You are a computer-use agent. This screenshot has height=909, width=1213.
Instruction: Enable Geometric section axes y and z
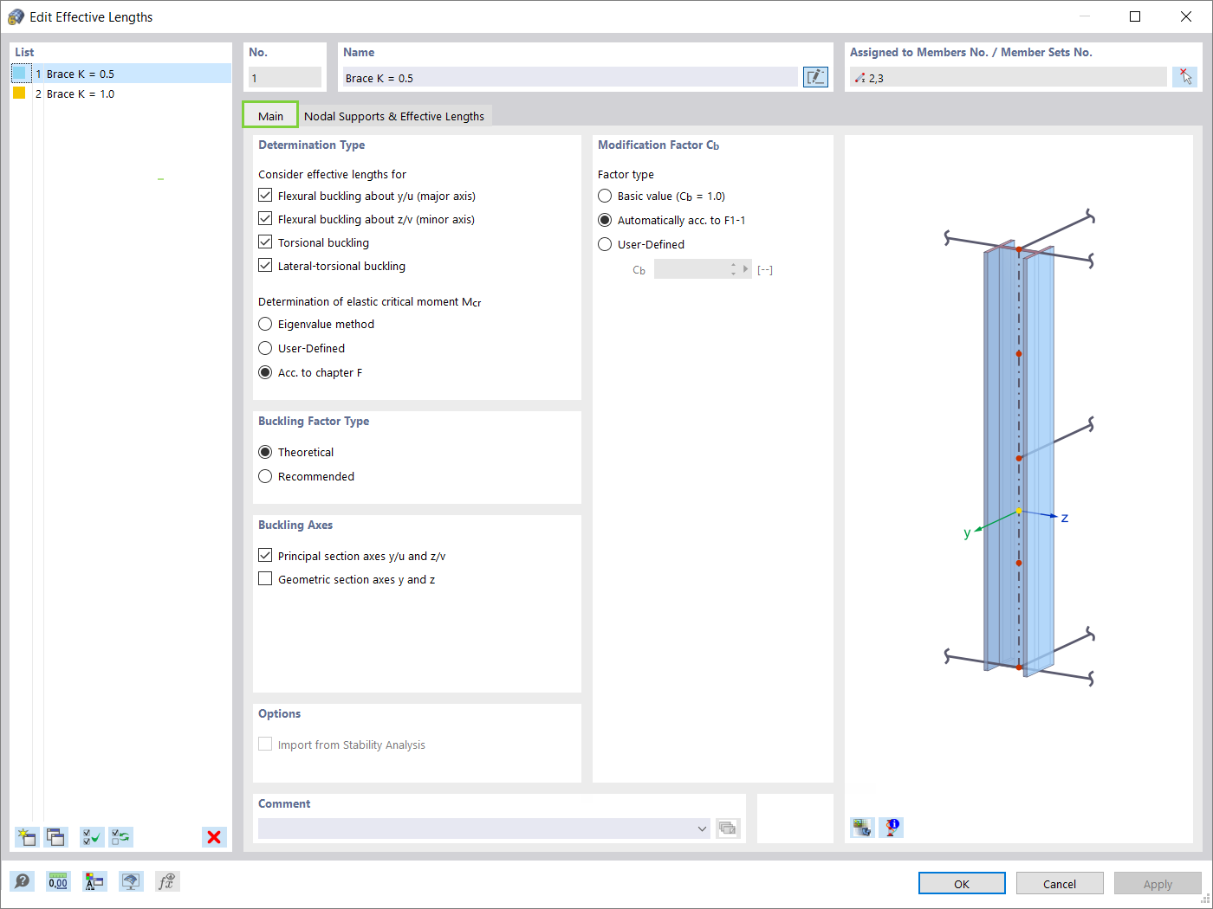tap(265, 579)
